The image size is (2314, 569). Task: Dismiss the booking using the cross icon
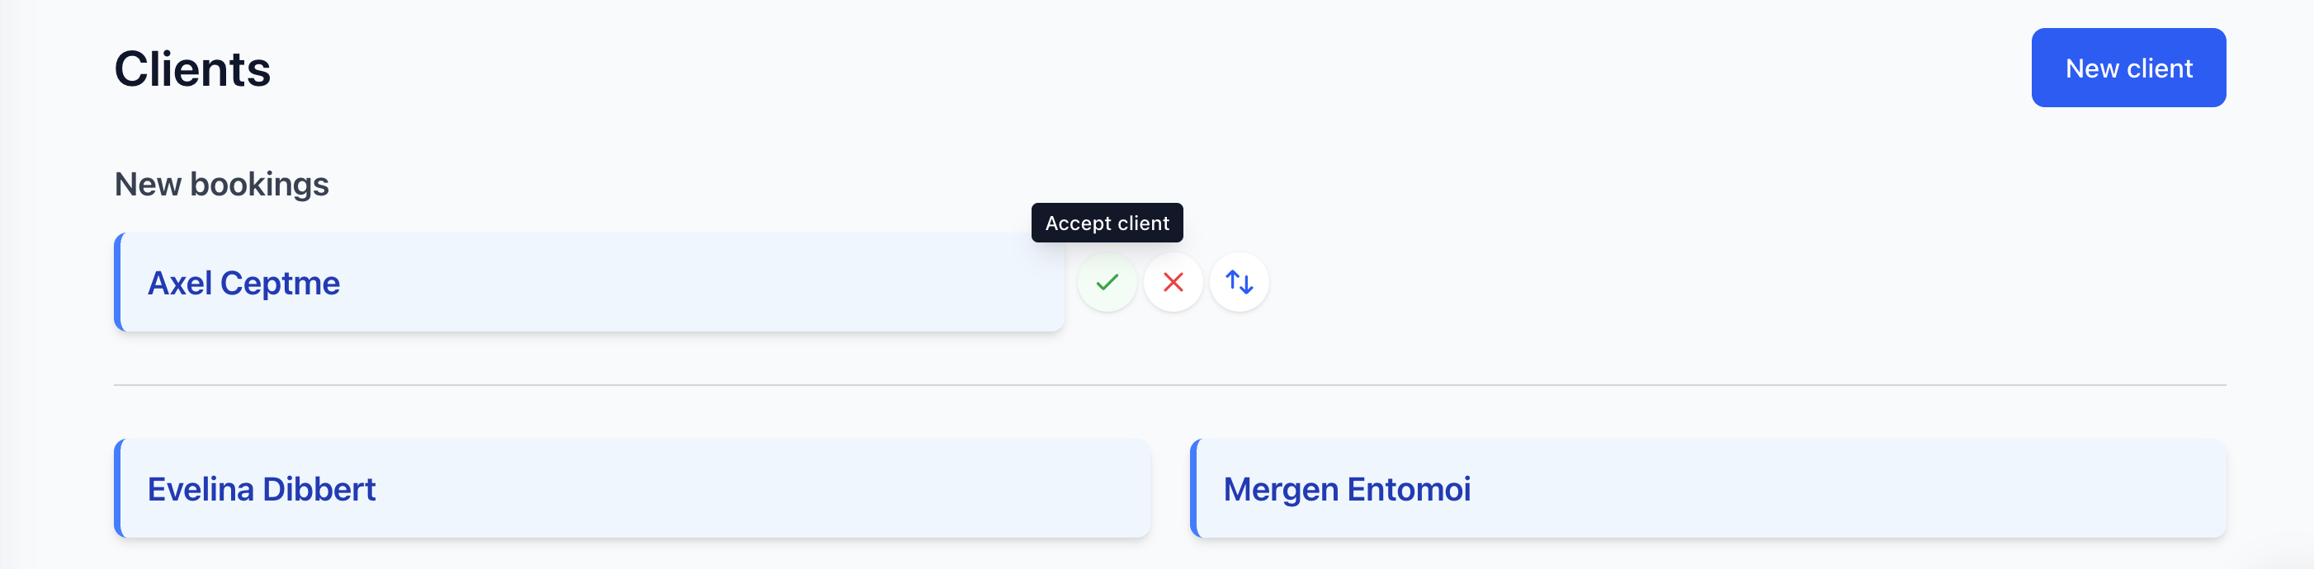click(1173, 283)
